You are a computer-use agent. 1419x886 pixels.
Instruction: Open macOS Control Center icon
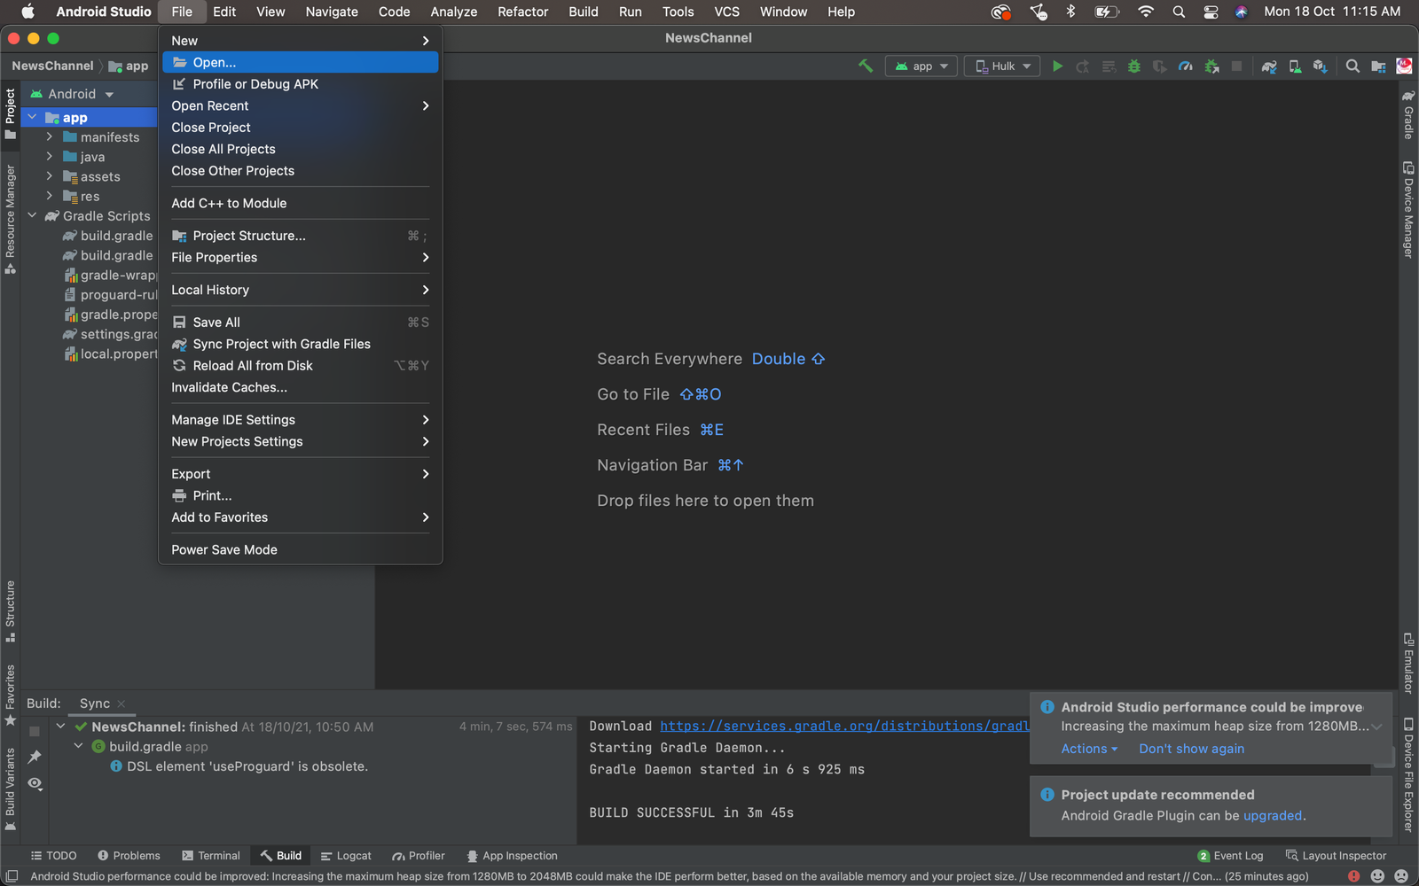click(x=1211, y=12)
